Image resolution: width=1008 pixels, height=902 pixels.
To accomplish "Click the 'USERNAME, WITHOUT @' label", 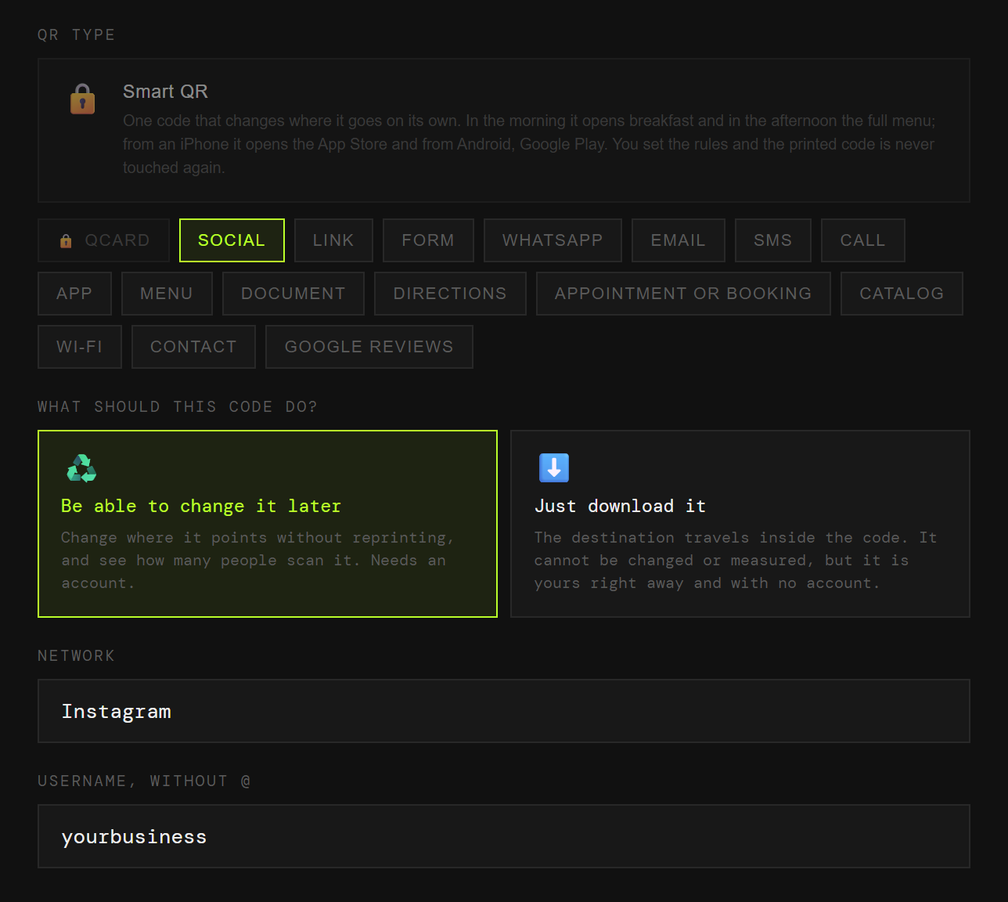I will point(145,781).
